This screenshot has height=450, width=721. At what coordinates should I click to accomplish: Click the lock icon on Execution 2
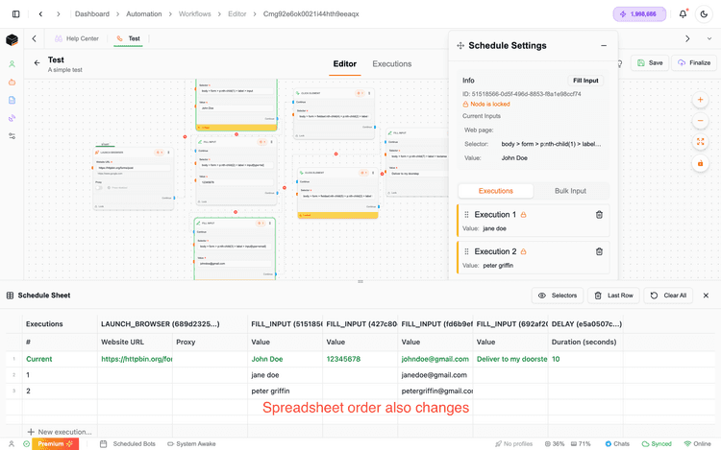(x=523, y=251)
